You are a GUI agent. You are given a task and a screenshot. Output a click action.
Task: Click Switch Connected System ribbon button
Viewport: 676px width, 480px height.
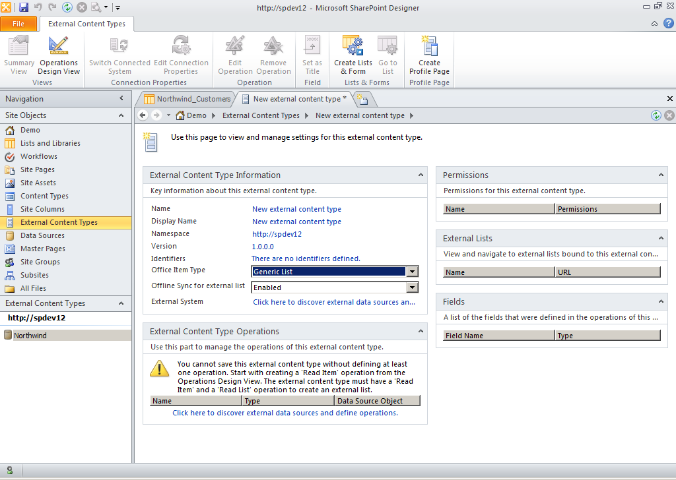[119, 55]
